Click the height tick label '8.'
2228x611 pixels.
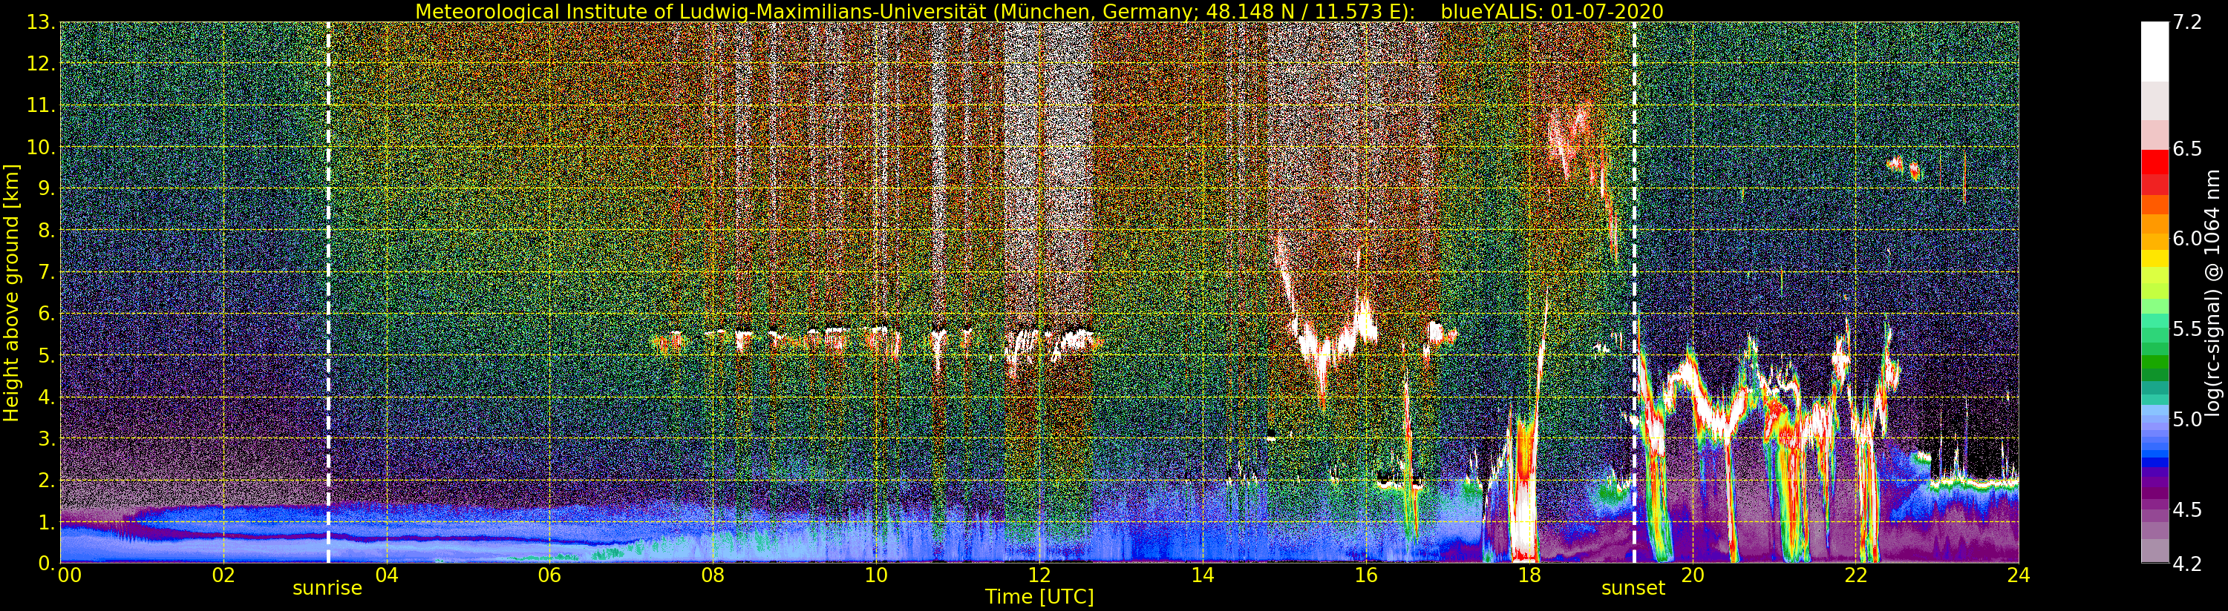point(47,231)
